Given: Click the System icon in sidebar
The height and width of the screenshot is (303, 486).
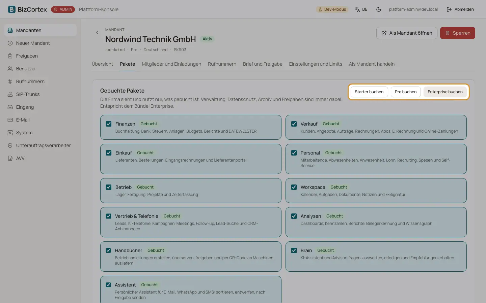Looking at the screenshot, I should [10, 133].
